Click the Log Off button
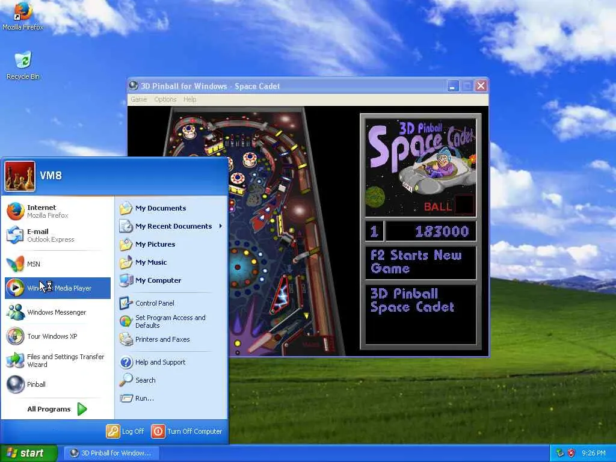The height and width of the screenshot is (462, 616). pos(125,431)
